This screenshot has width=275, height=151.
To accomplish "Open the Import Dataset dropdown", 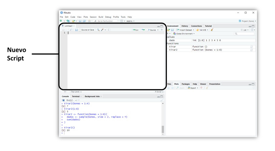I will [186, 30].
